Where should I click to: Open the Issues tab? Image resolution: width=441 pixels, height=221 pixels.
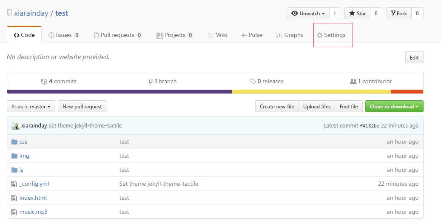click(x=64, y=35)
